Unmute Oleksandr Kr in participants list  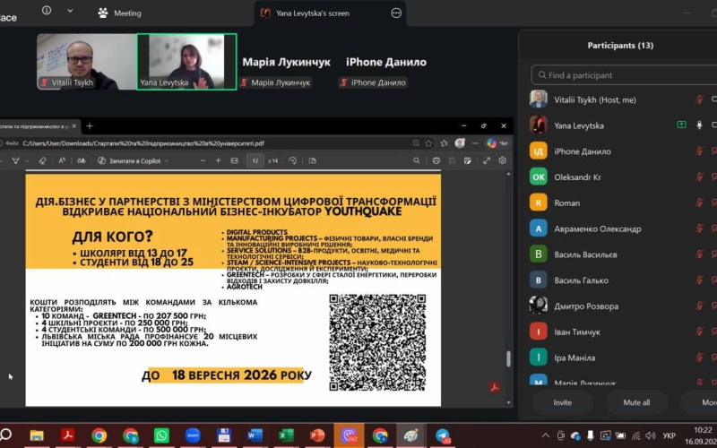pos(699,177)
